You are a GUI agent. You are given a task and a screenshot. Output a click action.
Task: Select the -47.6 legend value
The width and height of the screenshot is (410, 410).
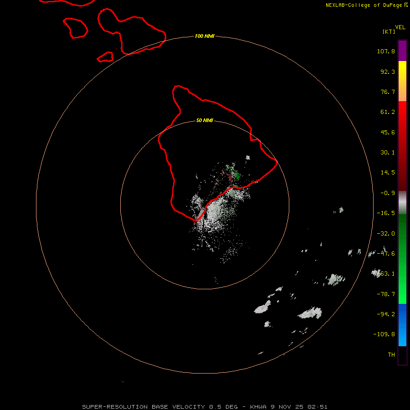pyautogui.click(x=386, y=254)
